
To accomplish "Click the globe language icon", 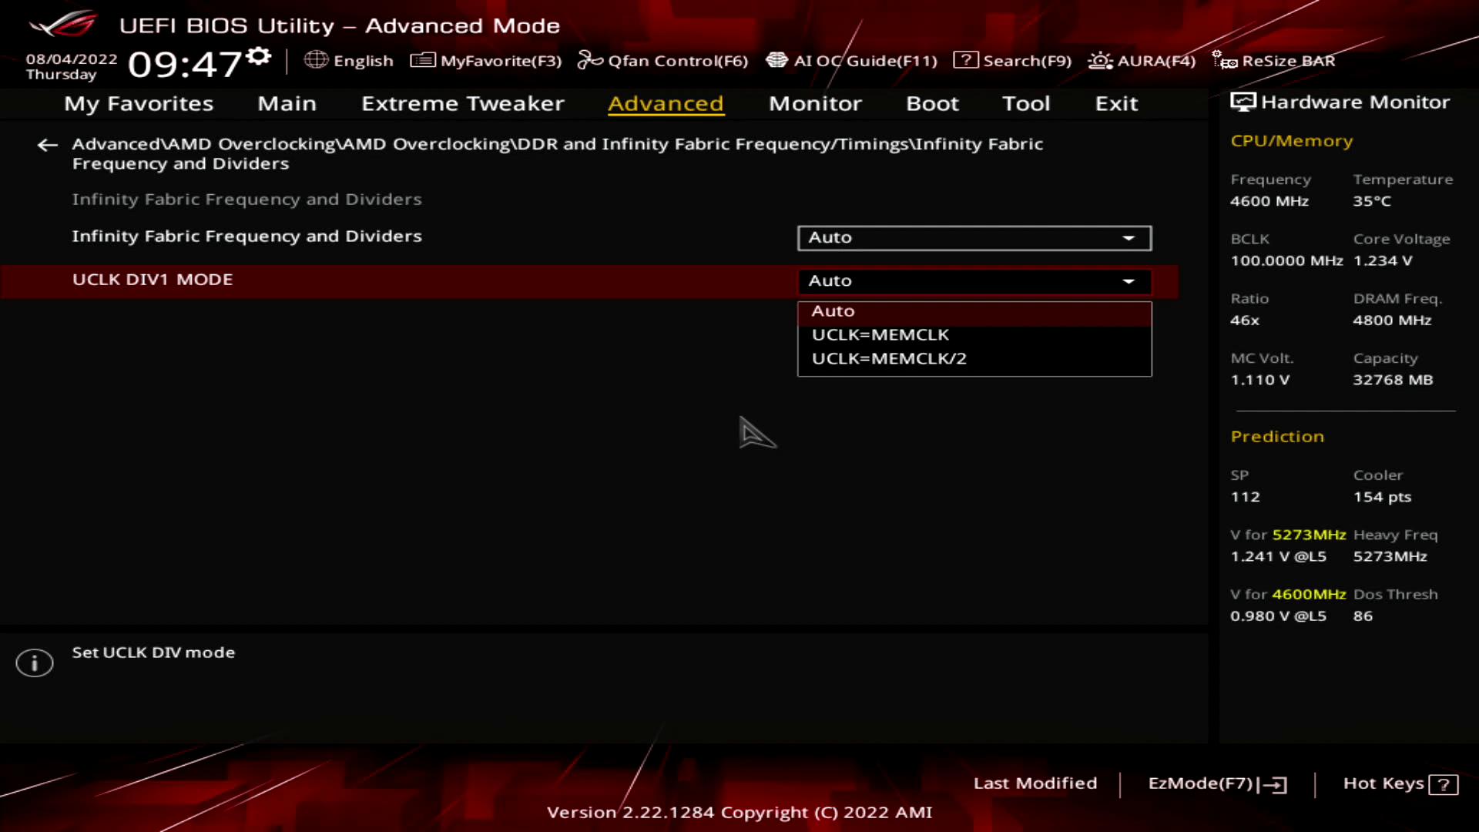I will [316, 60].
